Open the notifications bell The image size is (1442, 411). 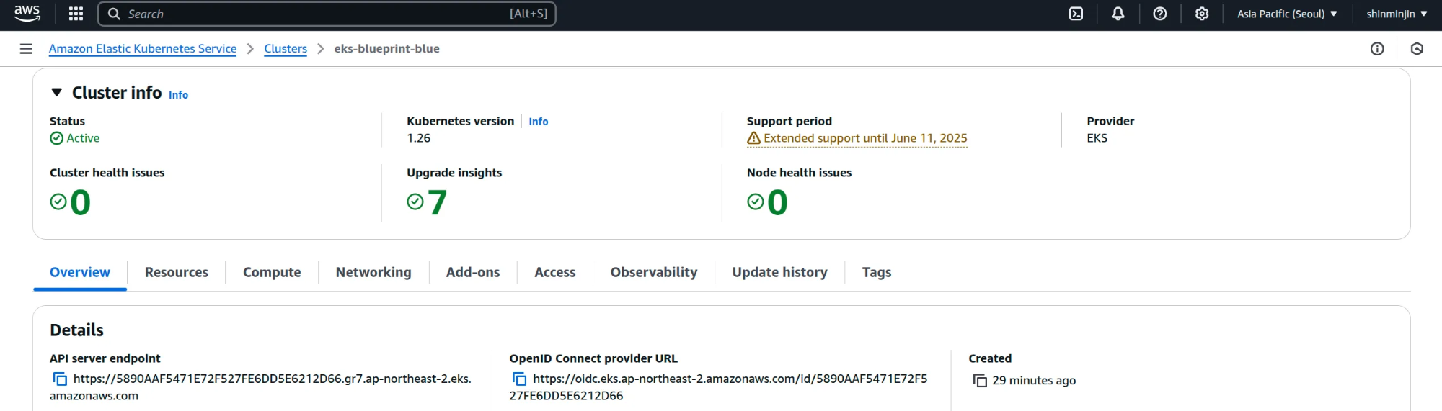tap(1118, 14)
